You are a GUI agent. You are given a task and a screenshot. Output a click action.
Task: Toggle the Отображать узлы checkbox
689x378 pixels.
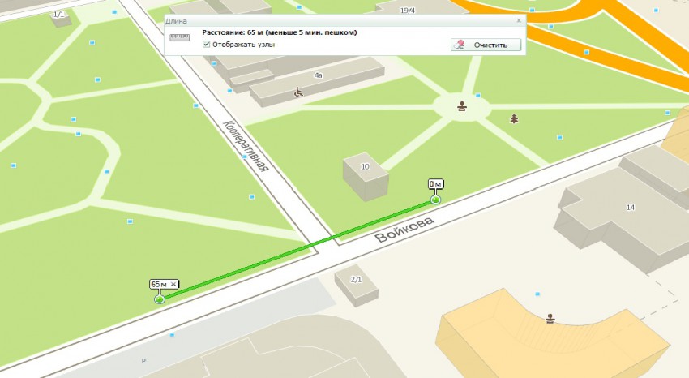point(208,45)
